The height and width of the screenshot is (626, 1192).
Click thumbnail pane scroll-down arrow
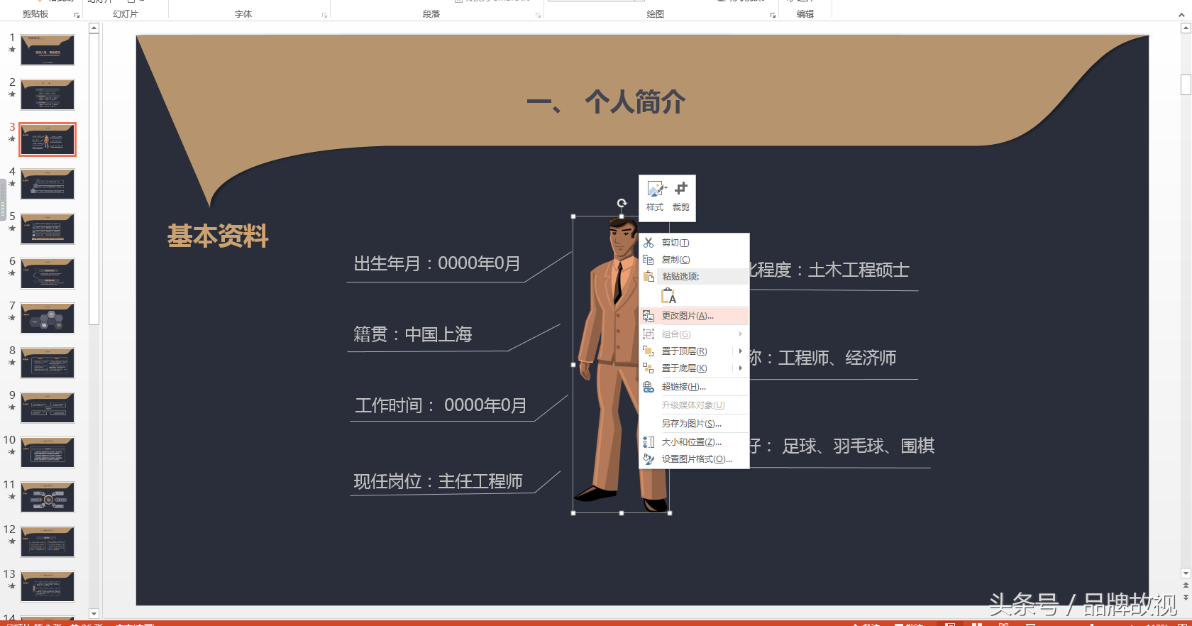click(x=94, y=613)
